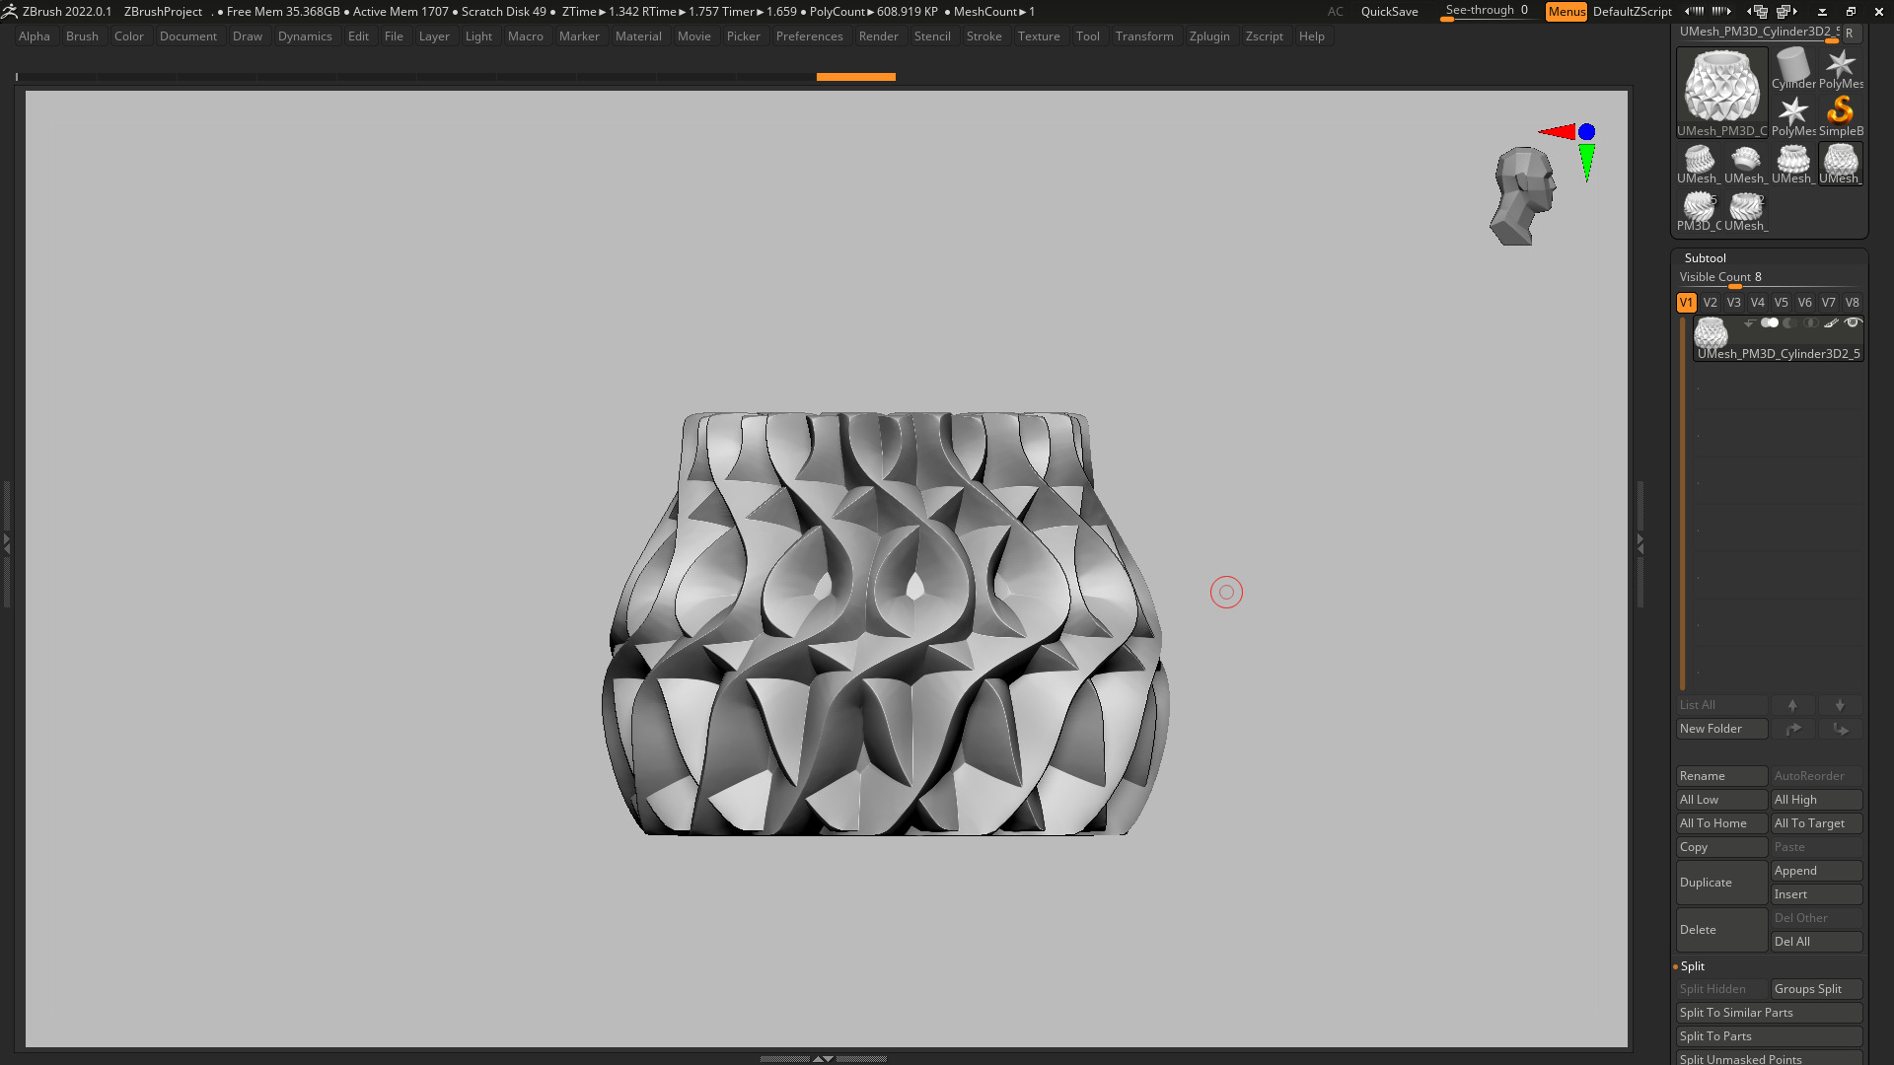Click the red X axis cone

coord(1558,131)
